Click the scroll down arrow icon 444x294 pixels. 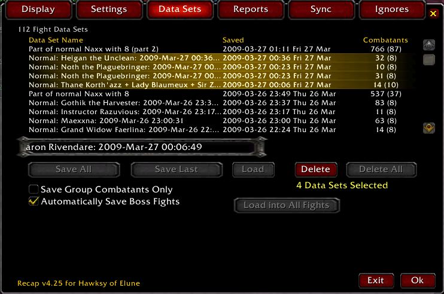[428, 128]
